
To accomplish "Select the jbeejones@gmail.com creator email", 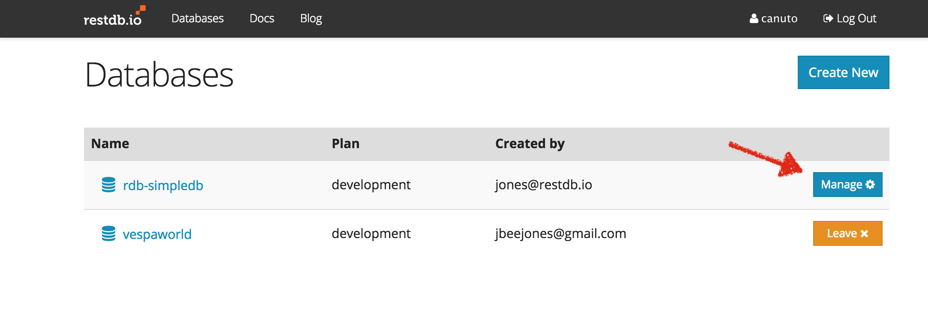I will 560,233.
